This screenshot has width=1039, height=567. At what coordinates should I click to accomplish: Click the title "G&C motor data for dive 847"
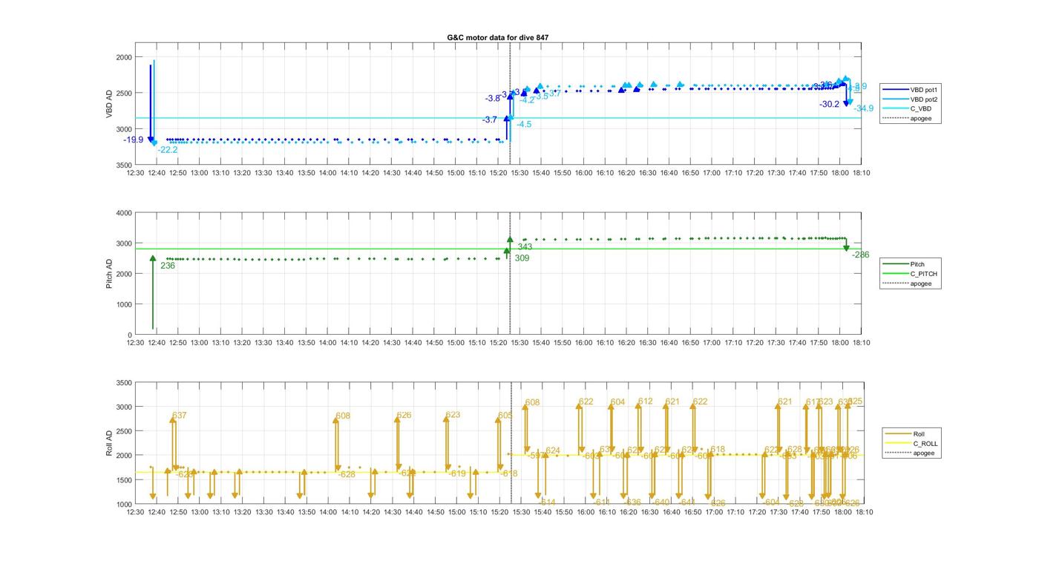coord(498,37)
